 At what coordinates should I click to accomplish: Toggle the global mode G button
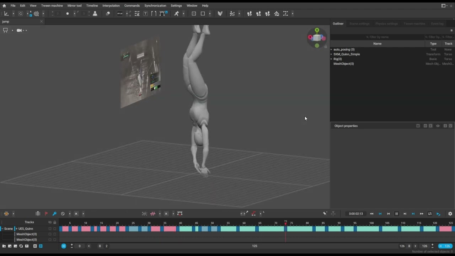(x=21, y=14)
